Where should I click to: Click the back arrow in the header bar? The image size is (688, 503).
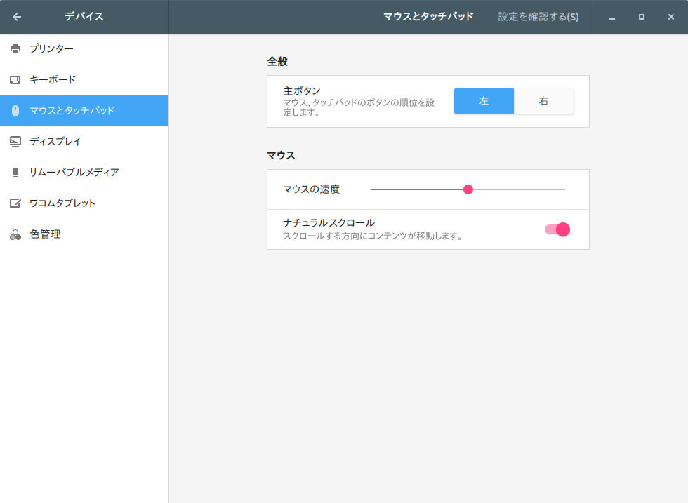16,16
